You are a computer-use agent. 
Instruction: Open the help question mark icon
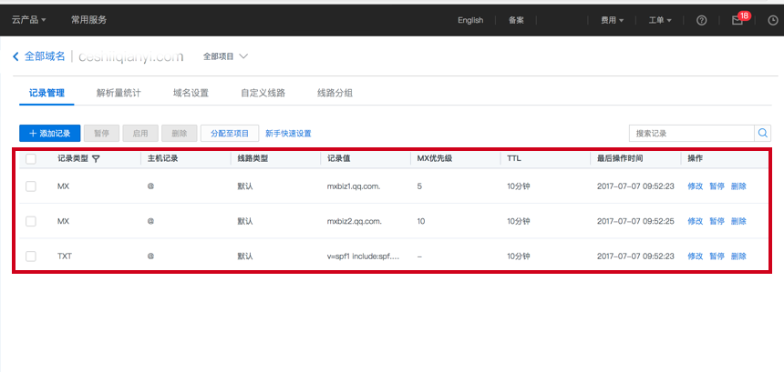tap(701, 20)
